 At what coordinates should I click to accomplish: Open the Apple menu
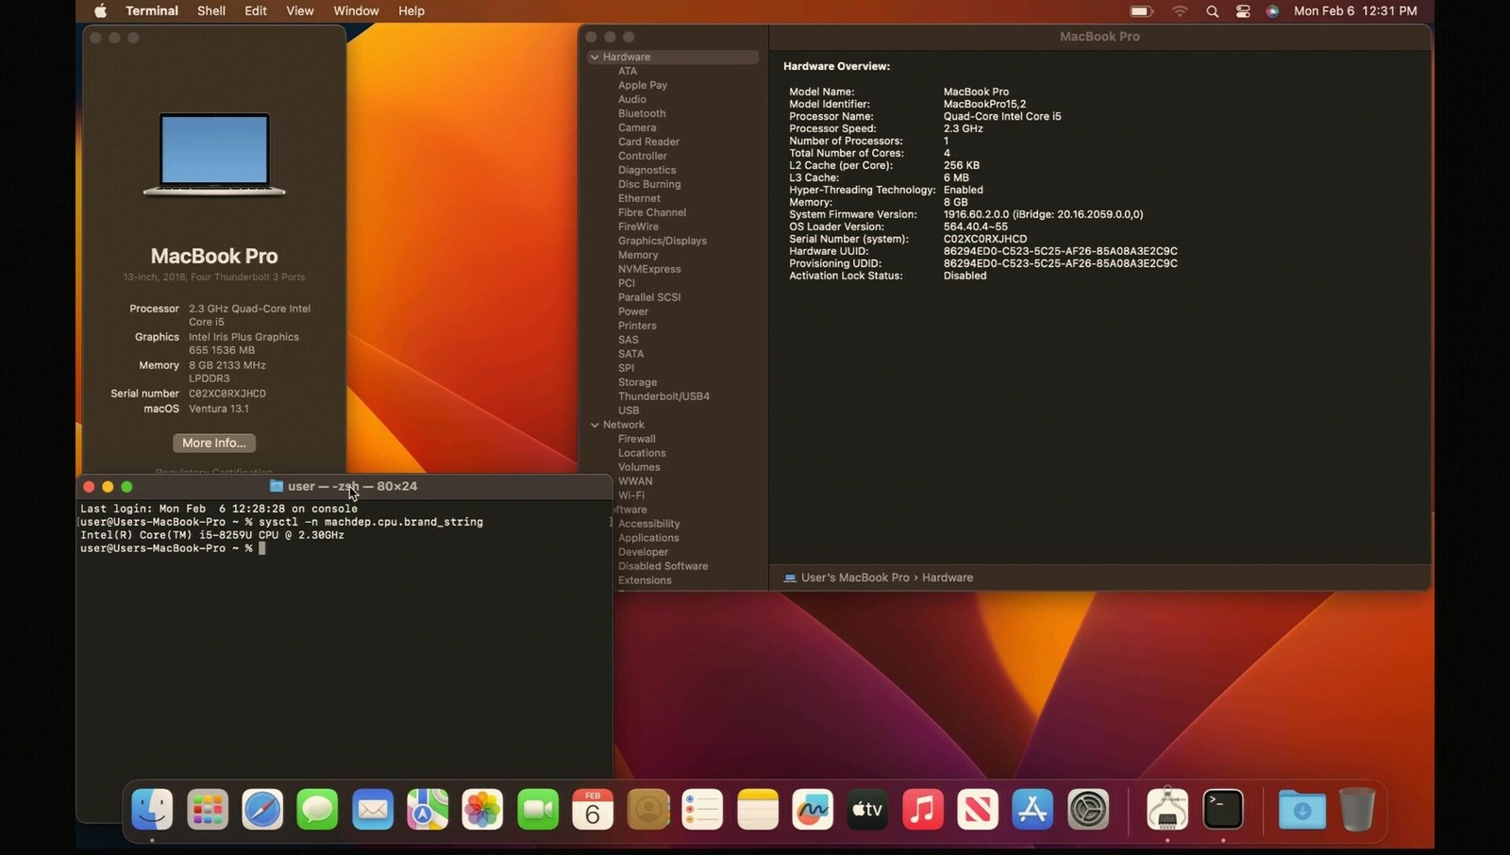[x=101, y=11]
